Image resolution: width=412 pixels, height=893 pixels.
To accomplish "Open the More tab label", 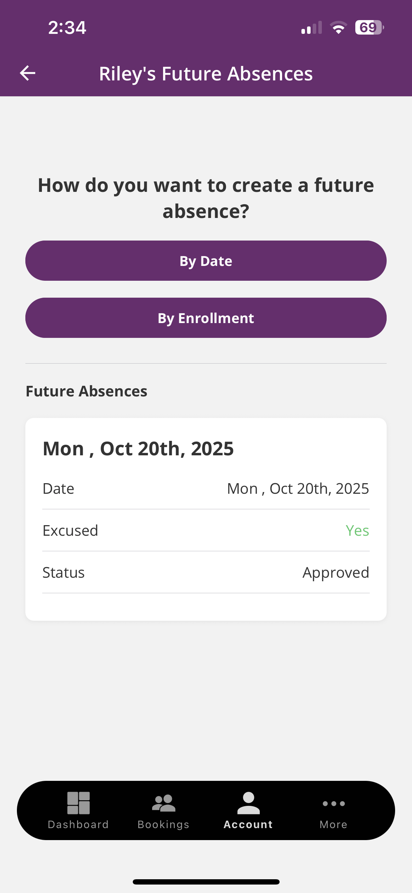I will coord(333,825).
